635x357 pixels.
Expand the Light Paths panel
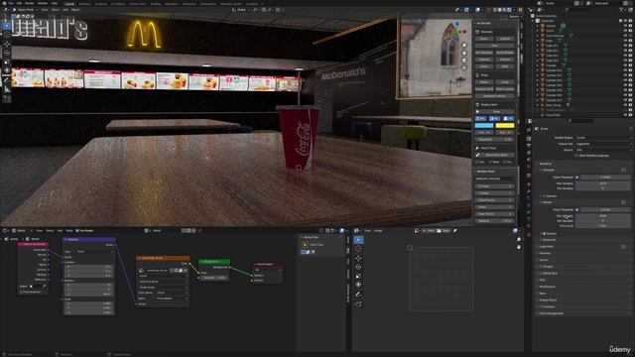pos(547,247)
